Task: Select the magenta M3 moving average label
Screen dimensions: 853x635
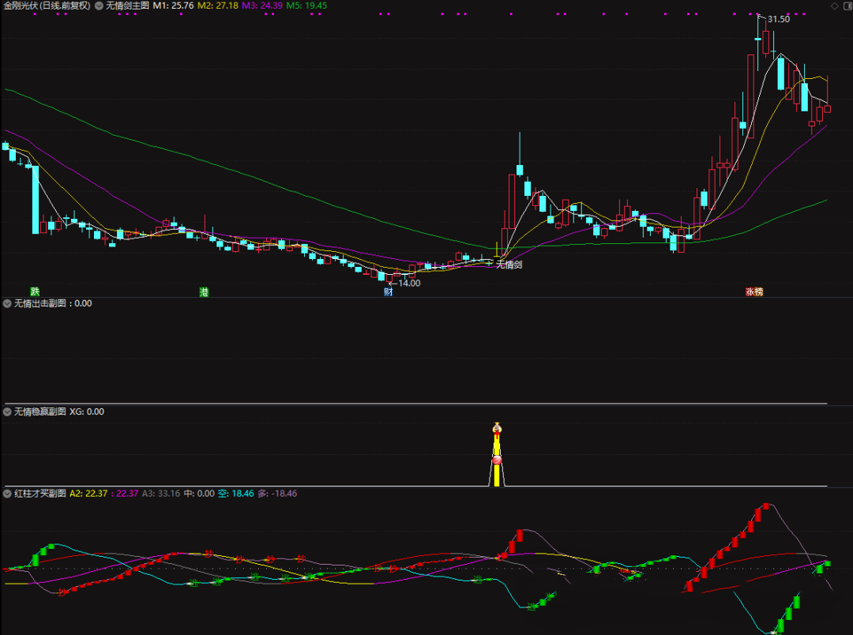Action: coord(261,6)
